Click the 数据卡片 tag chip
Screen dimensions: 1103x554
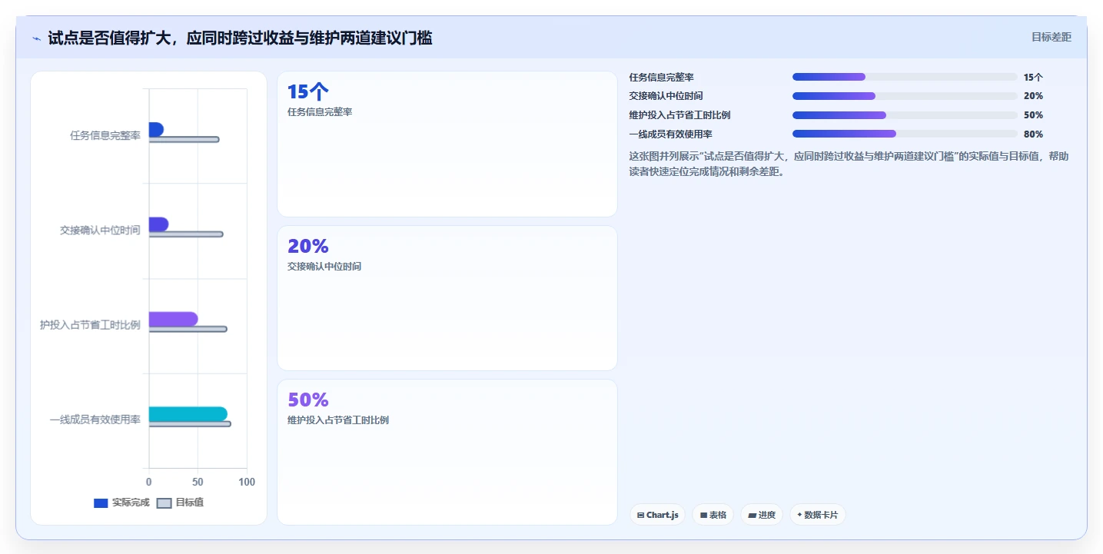coord(818,515)
